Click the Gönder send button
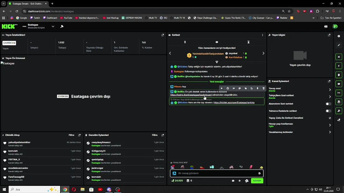 coord(257,181)
